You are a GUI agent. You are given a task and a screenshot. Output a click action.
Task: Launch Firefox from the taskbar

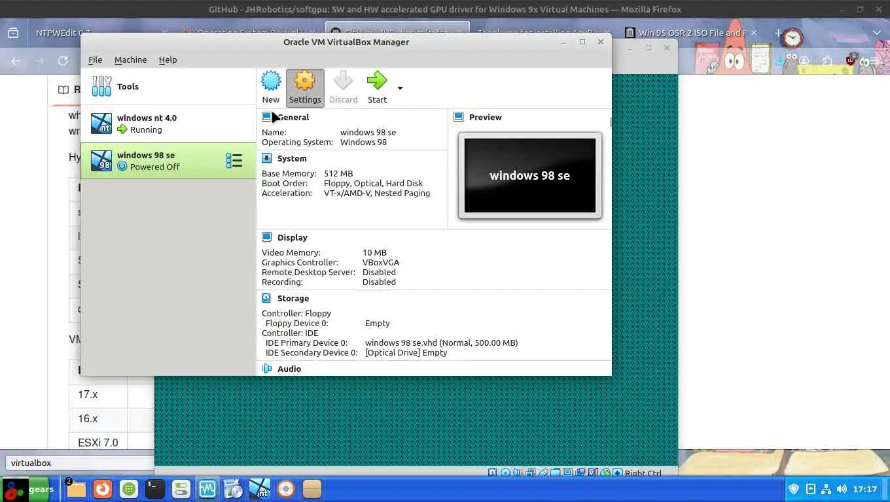pos(102,489)
